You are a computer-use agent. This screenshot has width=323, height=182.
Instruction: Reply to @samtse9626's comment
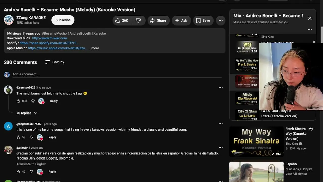click(54, 101)
